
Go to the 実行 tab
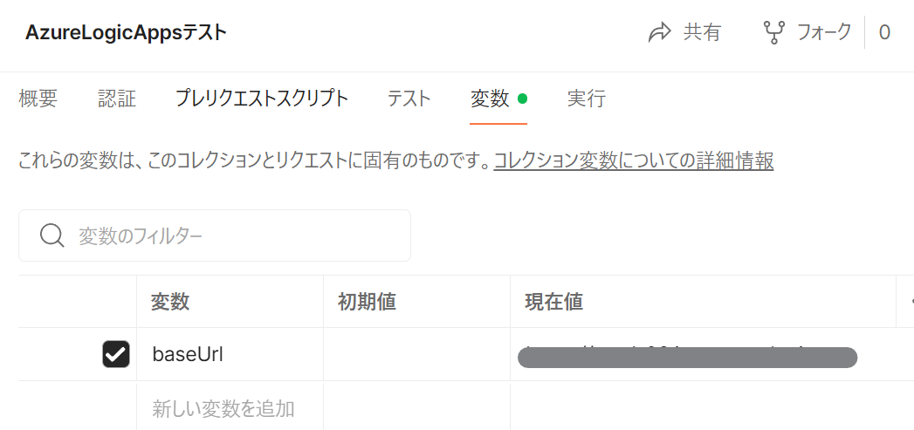click(x=587, y=99)
